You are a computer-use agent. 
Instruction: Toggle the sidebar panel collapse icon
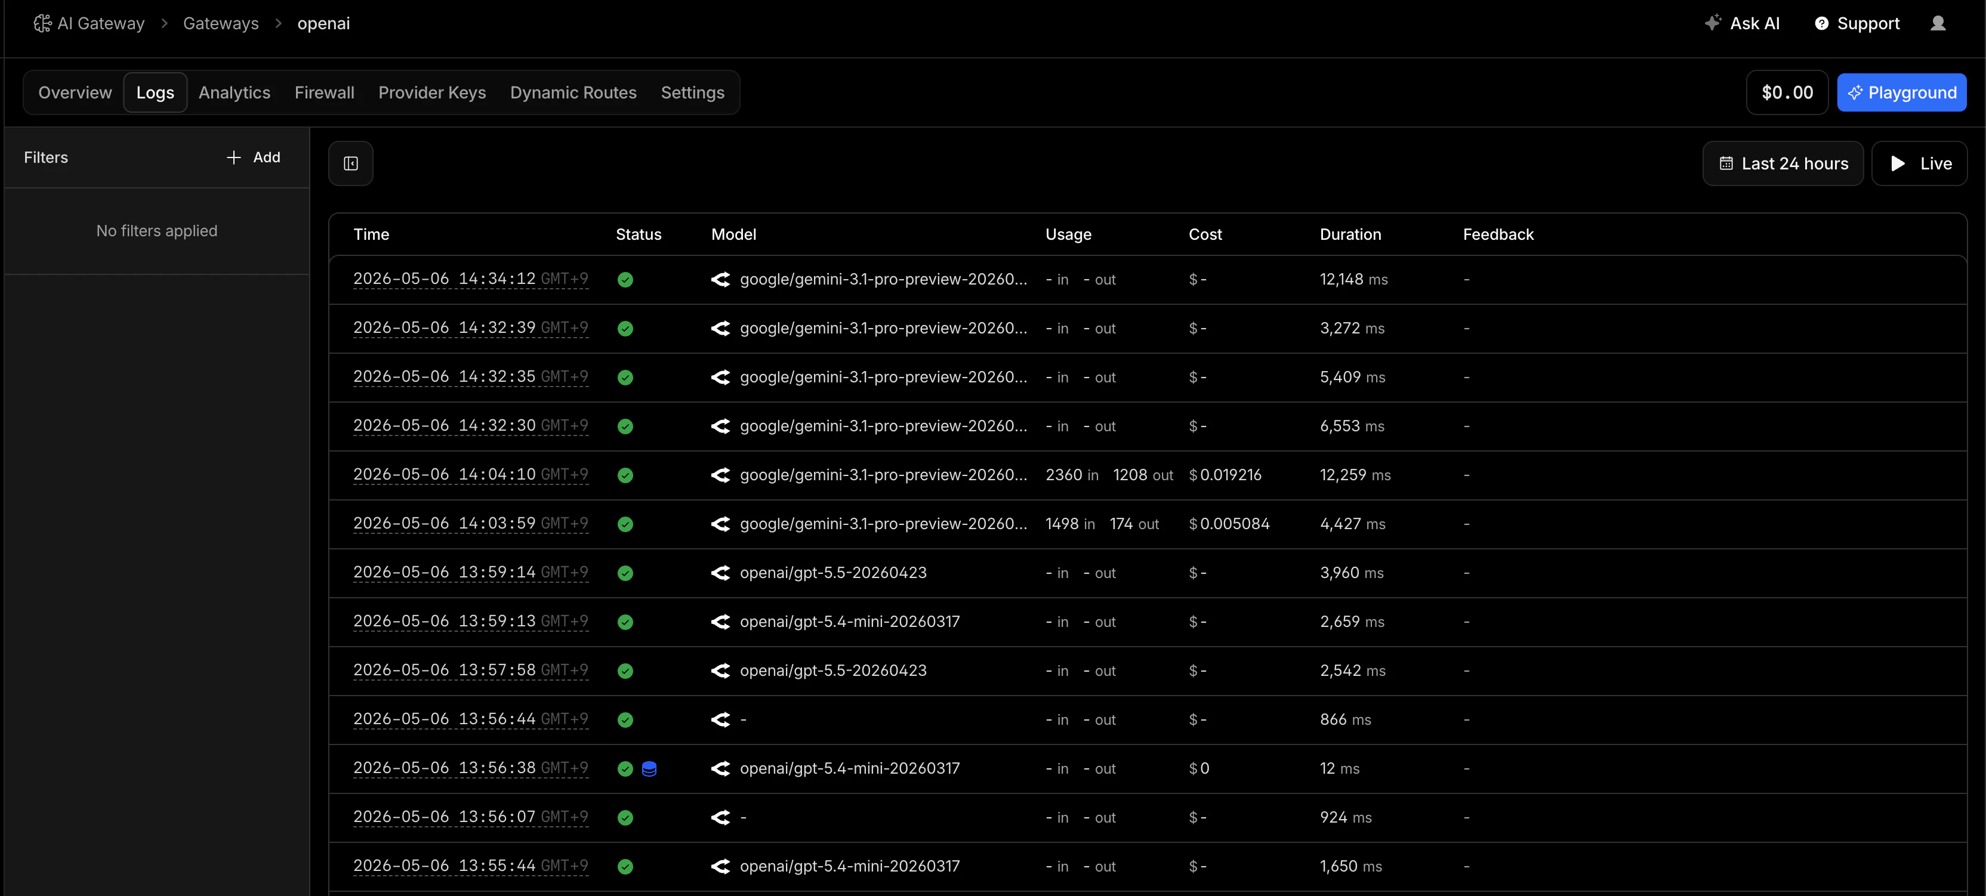[x=351, y=163]
